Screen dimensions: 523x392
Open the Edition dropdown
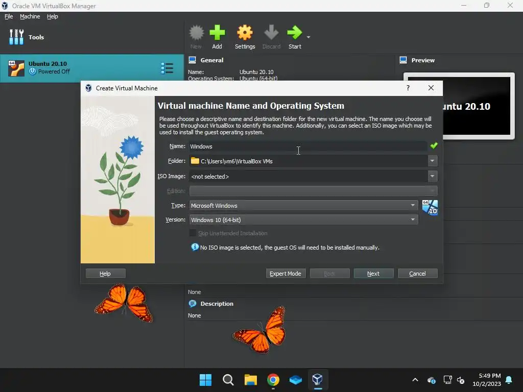pos(313,191)
